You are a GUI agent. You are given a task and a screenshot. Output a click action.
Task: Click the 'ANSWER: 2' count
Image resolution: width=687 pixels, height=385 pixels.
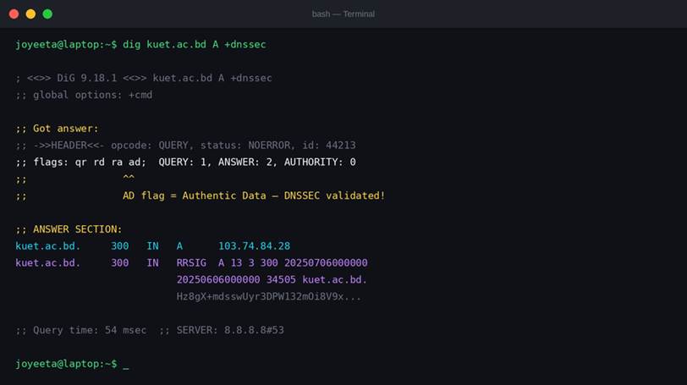245,162
